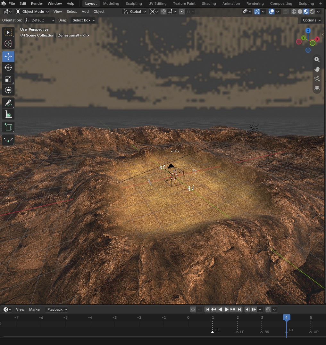Screen dimensions: 326x345
Task: Switch to Animation workspace tab
Action: coord(231,4)
